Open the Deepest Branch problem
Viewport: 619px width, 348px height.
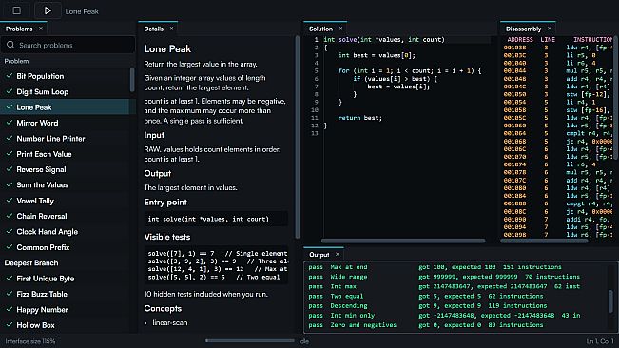(x=66, y=262)
